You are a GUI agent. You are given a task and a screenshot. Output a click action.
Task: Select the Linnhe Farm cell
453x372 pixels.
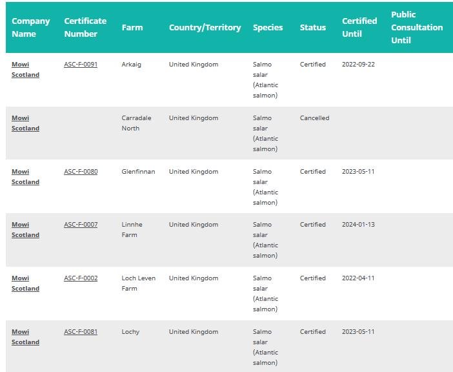point(132,230)
